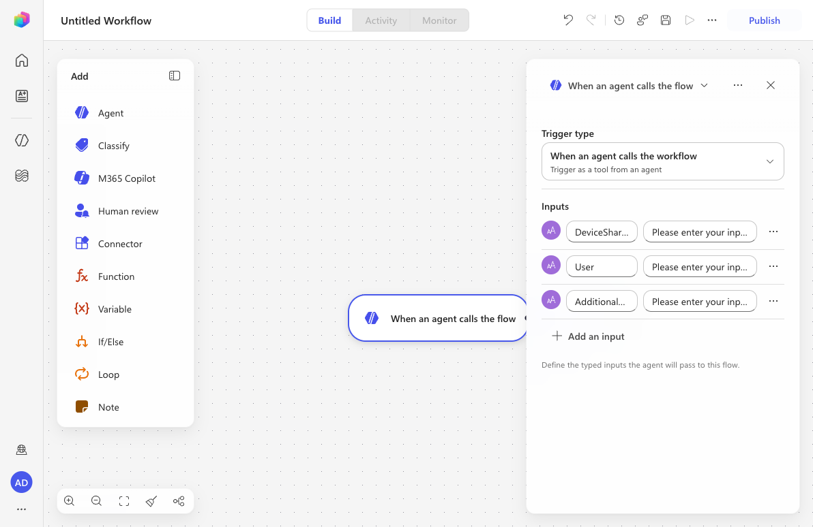The height and width of the screenshot is (527, 813).
Task: Click the DeviceShar... input name field
Action: click(602, 232)
